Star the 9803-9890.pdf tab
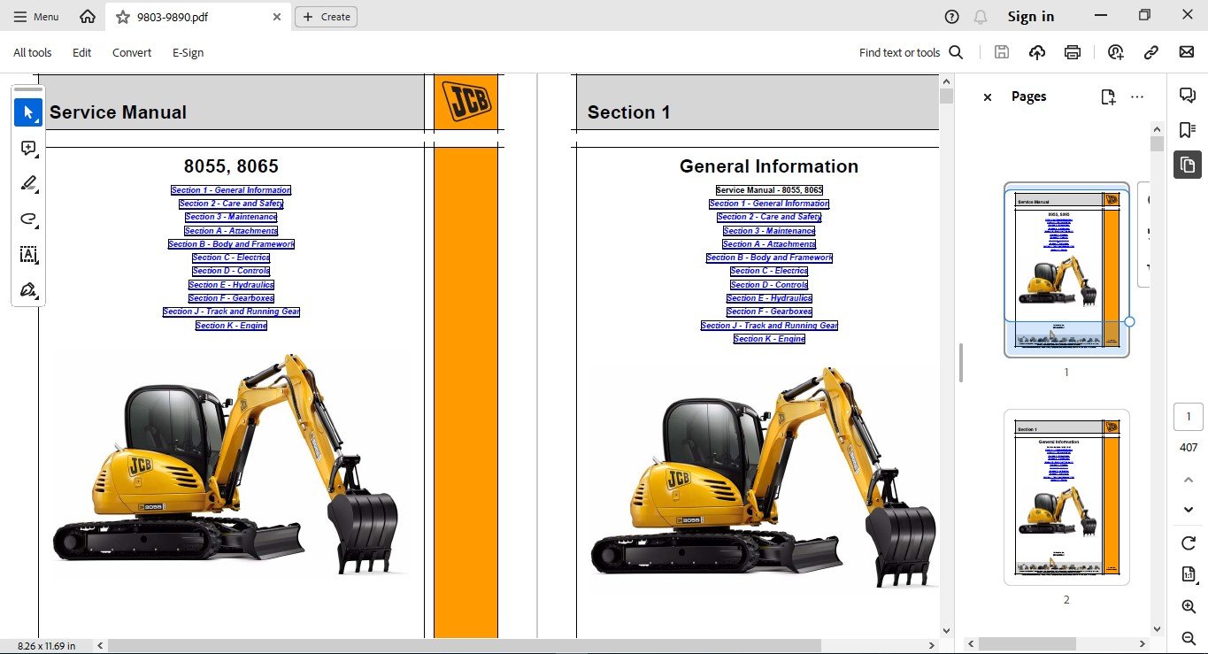 123,17
